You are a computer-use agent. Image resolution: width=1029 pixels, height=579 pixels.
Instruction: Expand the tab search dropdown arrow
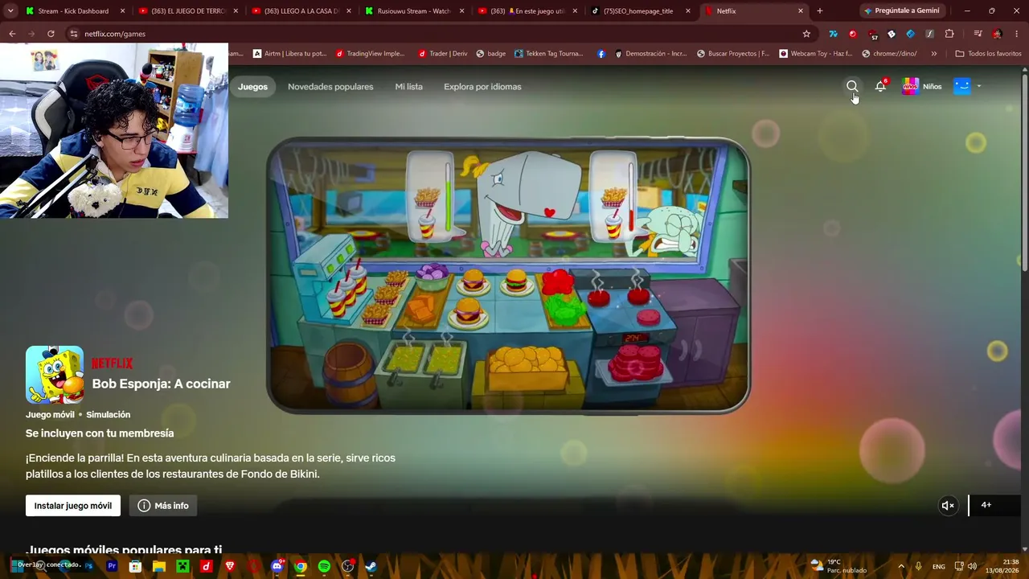click(10, 10)
